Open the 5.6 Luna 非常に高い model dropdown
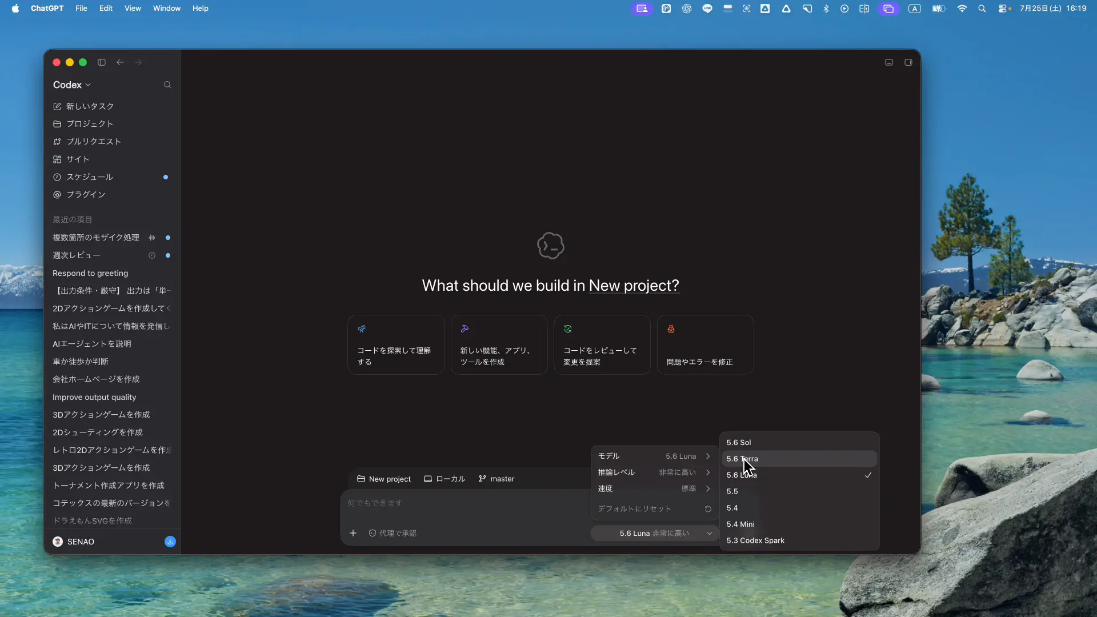Screen dimensions: 1097x617 click(655, 533)
